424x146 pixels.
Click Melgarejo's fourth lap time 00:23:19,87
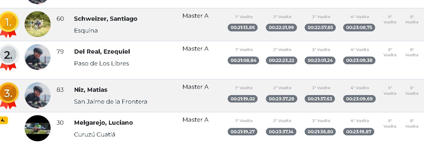pyautogui.click(x=359, y=131)
